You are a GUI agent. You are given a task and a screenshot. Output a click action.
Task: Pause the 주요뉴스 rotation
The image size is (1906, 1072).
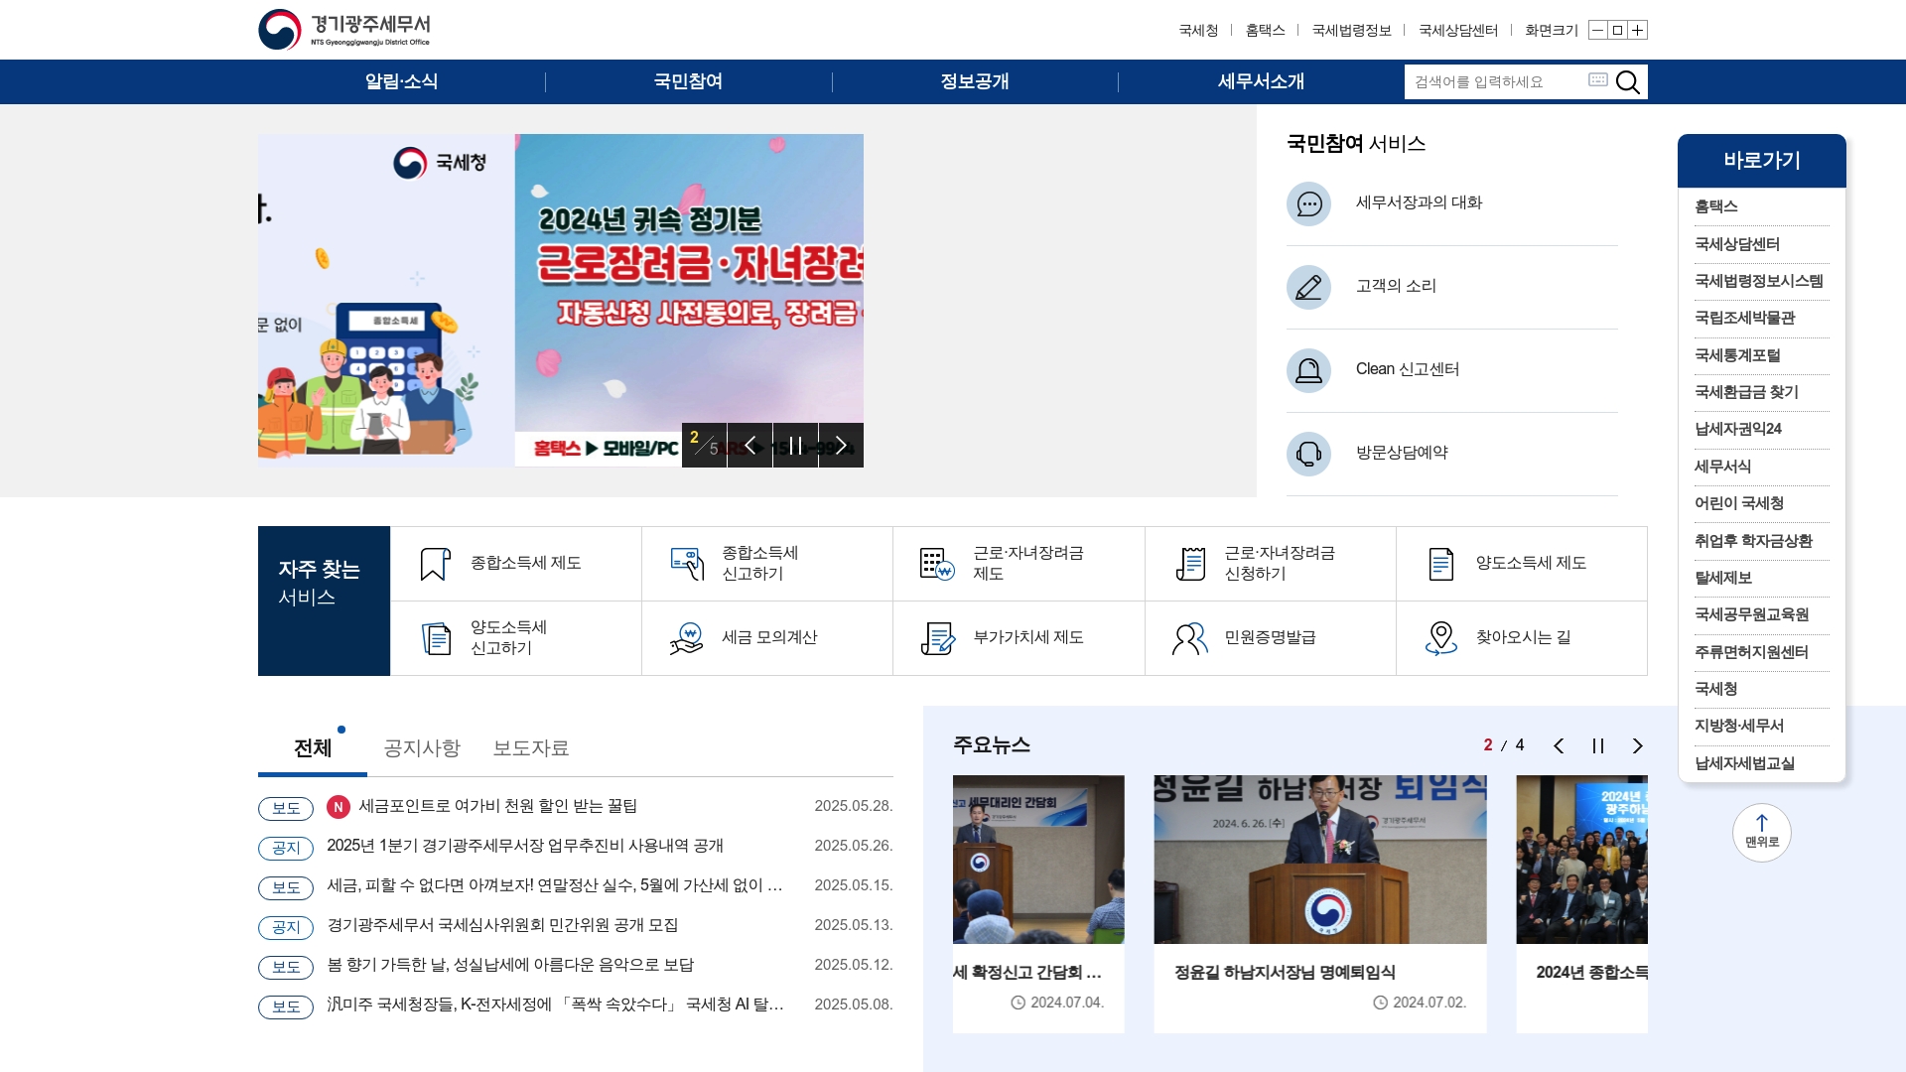coord(1598,746)
